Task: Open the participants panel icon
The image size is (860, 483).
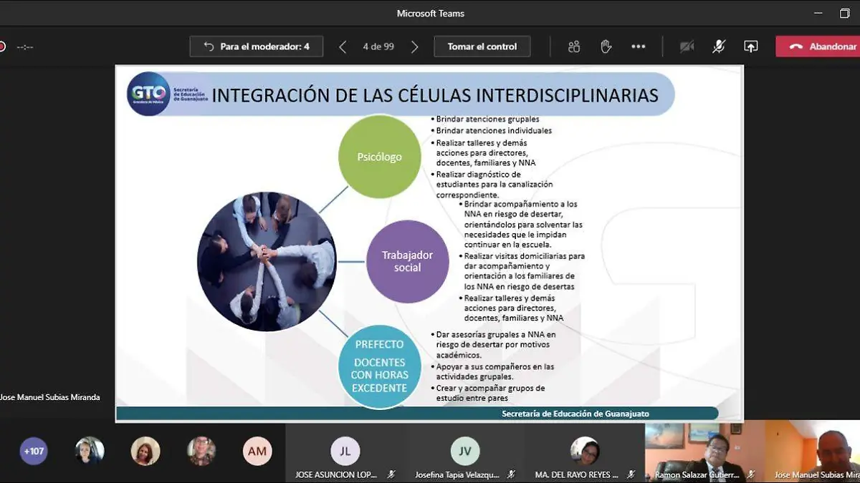Action: click(573, 47)
